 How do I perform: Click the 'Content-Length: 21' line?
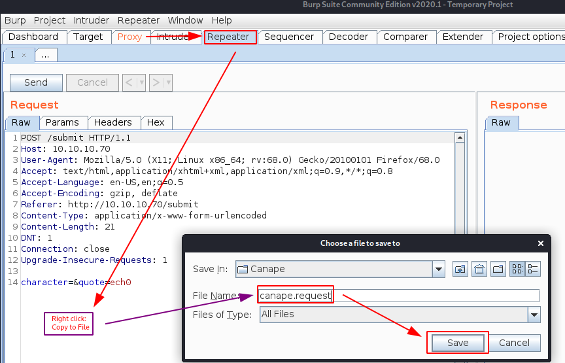pos(68,227)
